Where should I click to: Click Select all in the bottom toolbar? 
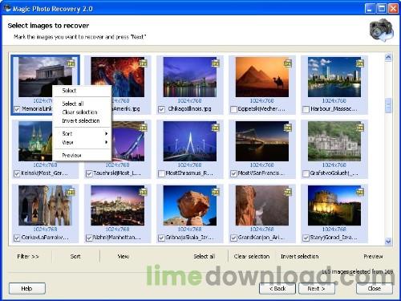[205, 256]
